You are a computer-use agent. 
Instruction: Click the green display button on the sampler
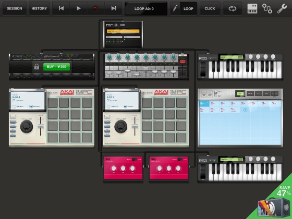click(240, 94)
